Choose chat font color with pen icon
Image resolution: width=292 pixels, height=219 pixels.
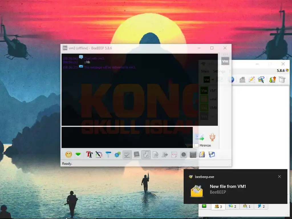point(99,154)
